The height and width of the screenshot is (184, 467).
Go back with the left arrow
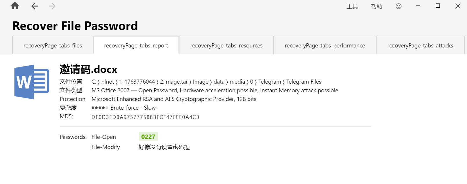tap(35, 6)
